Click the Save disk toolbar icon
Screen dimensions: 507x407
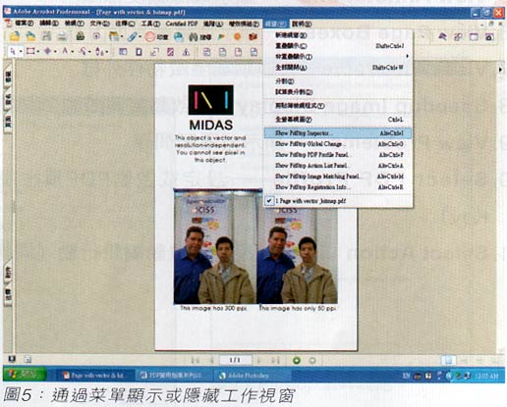click(x=46, y=36)
